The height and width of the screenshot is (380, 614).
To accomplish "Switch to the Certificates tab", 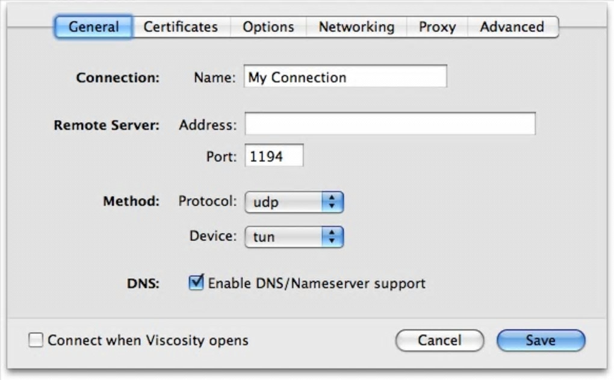I will (181, 27).
